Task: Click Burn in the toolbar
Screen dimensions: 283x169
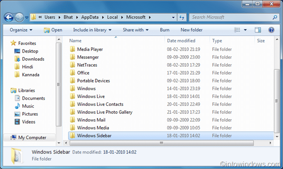Action: (164, 30)
